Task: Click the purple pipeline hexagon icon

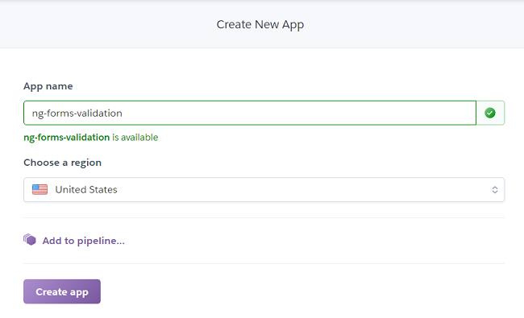Action: [x=30, y=240]
